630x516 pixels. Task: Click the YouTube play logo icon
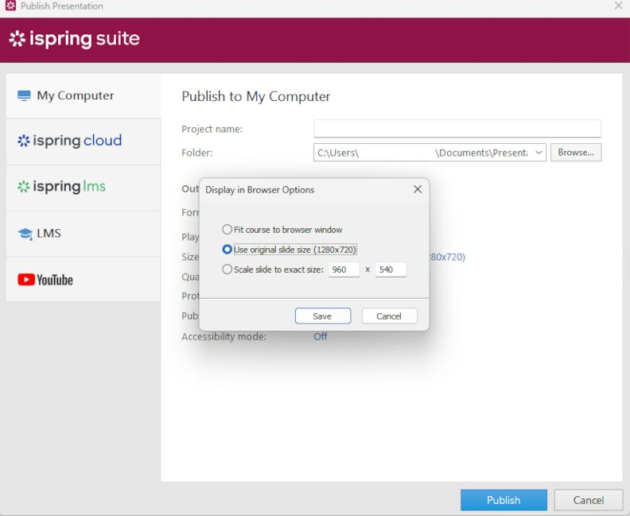[26, 280]
